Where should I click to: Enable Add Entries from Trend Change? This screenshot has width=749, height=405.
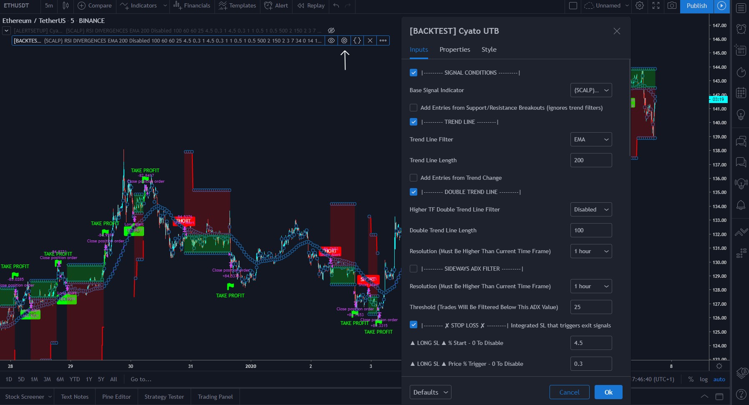[x=414, y=178]
